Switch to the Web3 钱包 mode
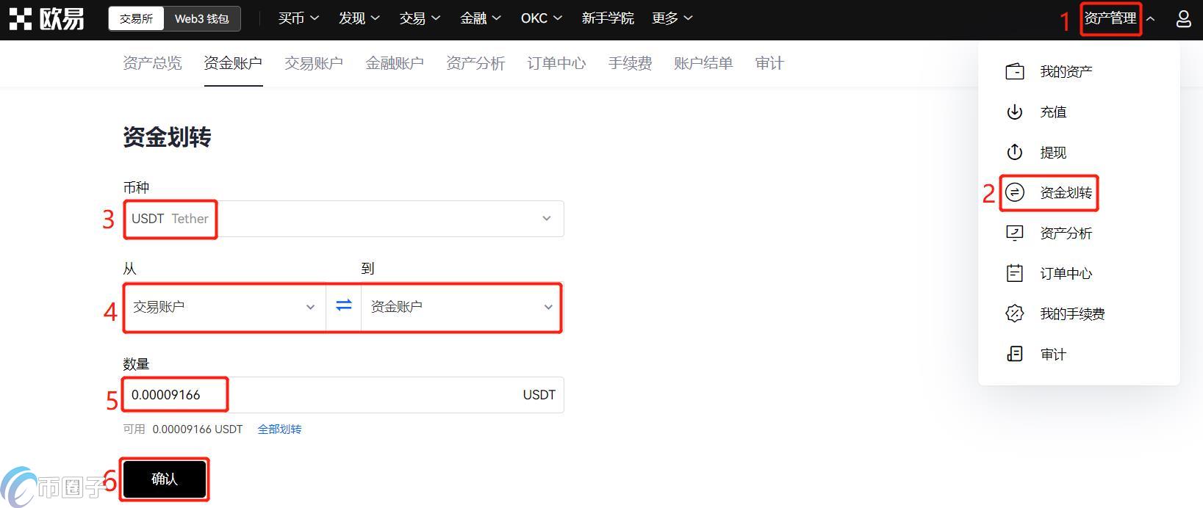Image resolution: width=1203 pixels, height=508 pixels. tap(201, 19)
